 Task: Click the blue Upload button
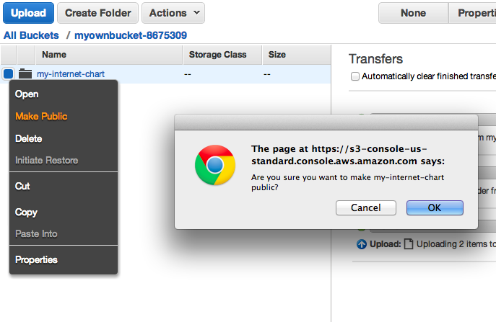tap(28, 13)
